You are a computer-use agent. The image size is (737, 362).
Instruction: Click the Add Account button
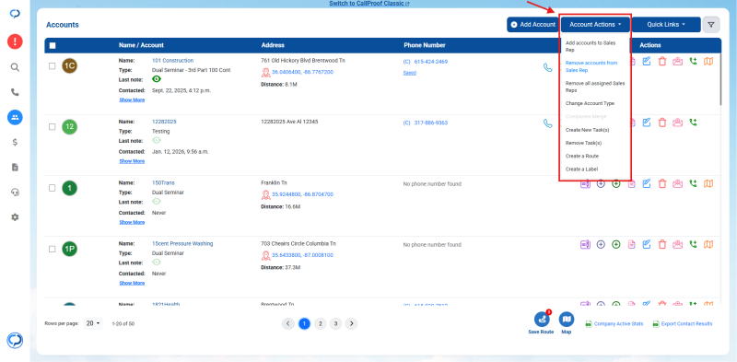[533, 25]
